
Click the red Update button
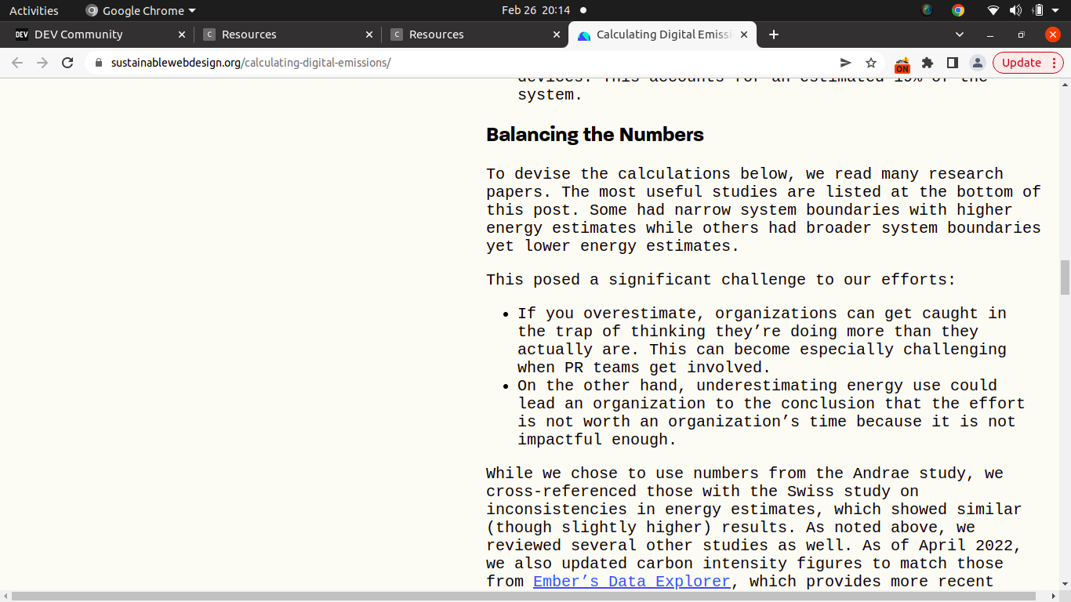(1022, 63)
